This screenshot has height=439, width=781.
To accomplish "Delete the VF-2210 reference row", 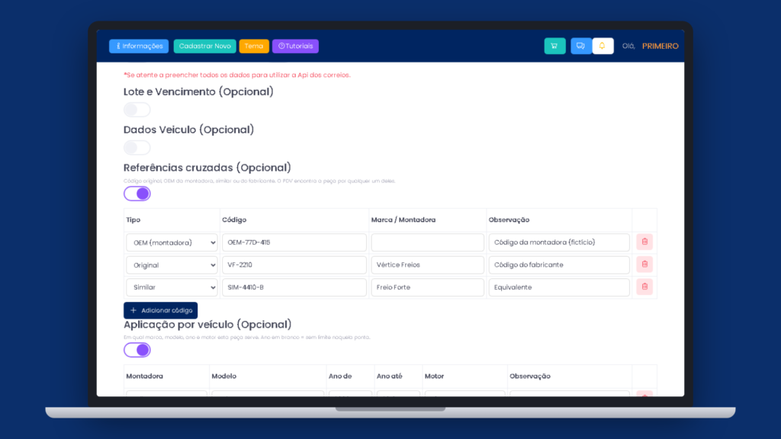I will (x=644, y=264).
